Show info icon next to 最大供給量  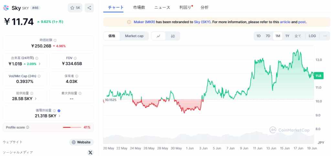coord(80,93)
